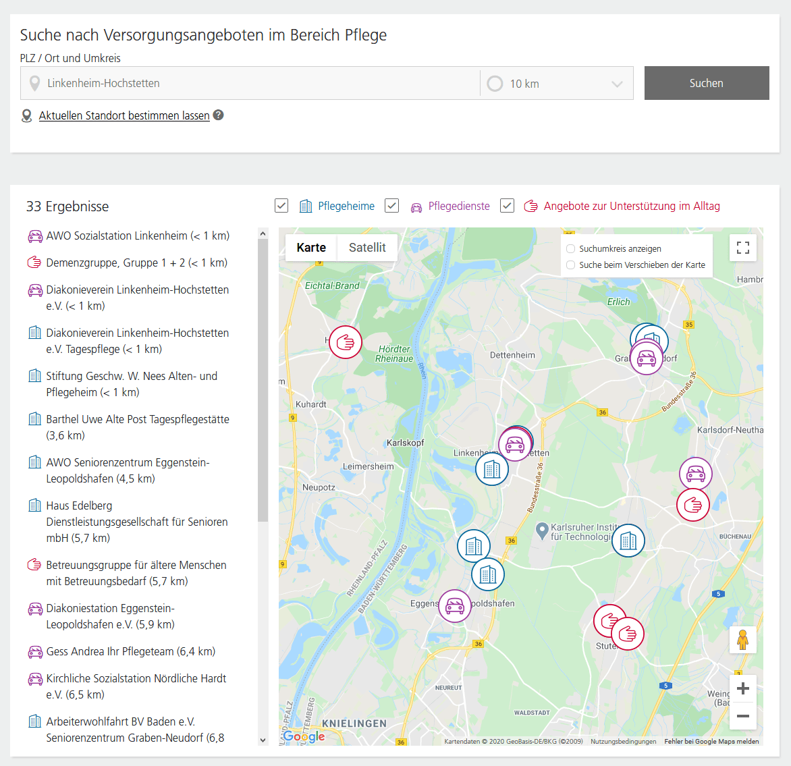
Task: Click the results list scrollbar thumb
Action: [263, 380]
